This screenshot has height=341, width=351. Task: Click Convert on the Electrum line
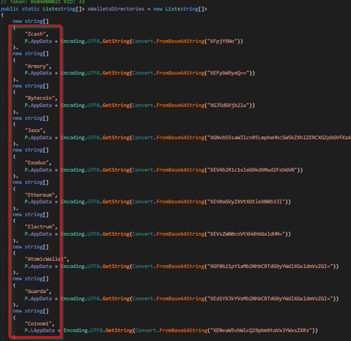[x=143, y=234]
